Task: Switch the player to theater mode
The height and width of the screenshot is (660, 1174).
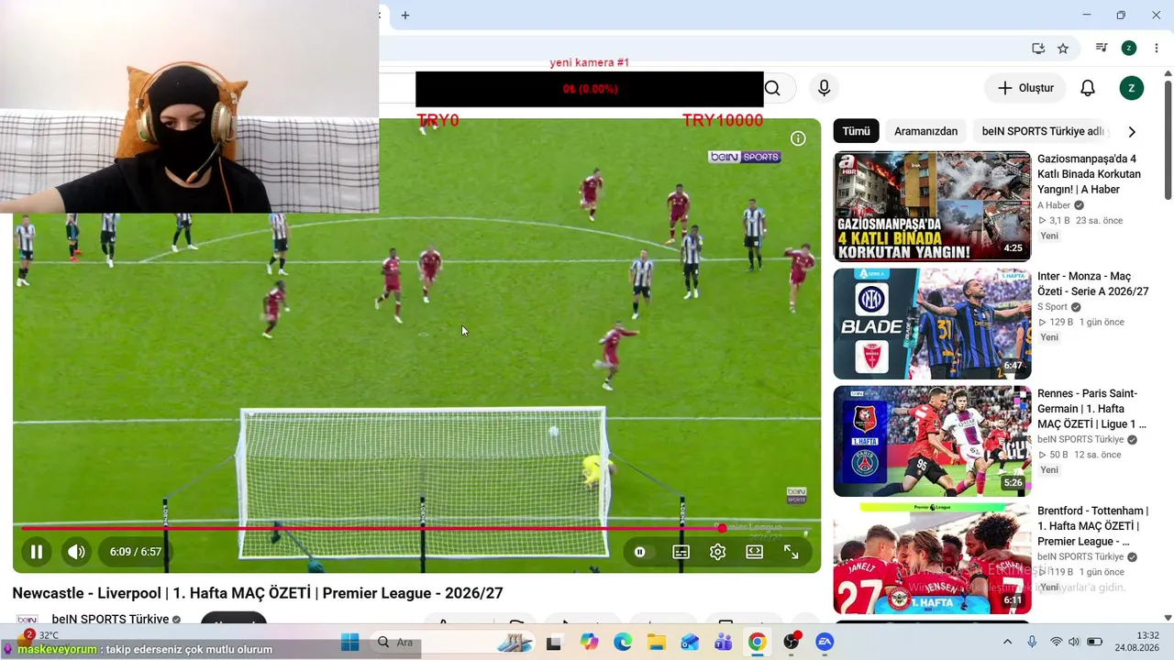Action: coord(754,552)
